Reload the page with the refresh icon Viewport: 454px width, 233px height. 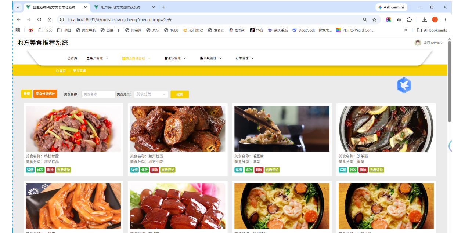(x=39, y=19)
